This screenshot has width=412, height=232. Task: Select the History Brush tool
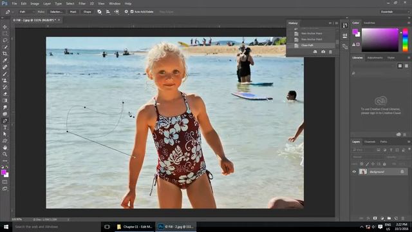[x=5, y=88]
